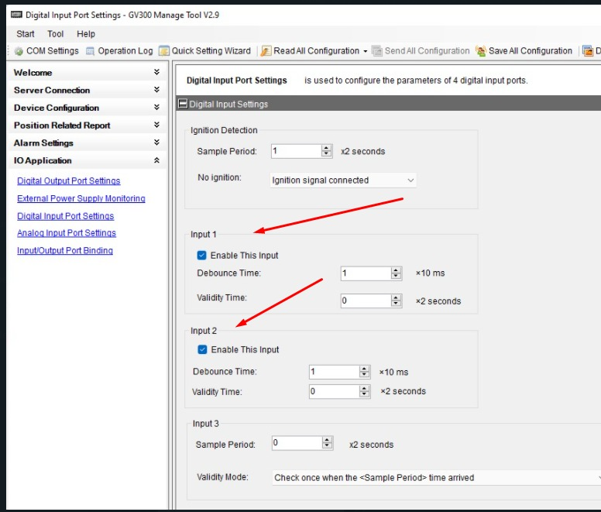This screenshot has height=512, width=601.
Task: Decrease Input 2 Validity Time
Action: click(365, 394)
